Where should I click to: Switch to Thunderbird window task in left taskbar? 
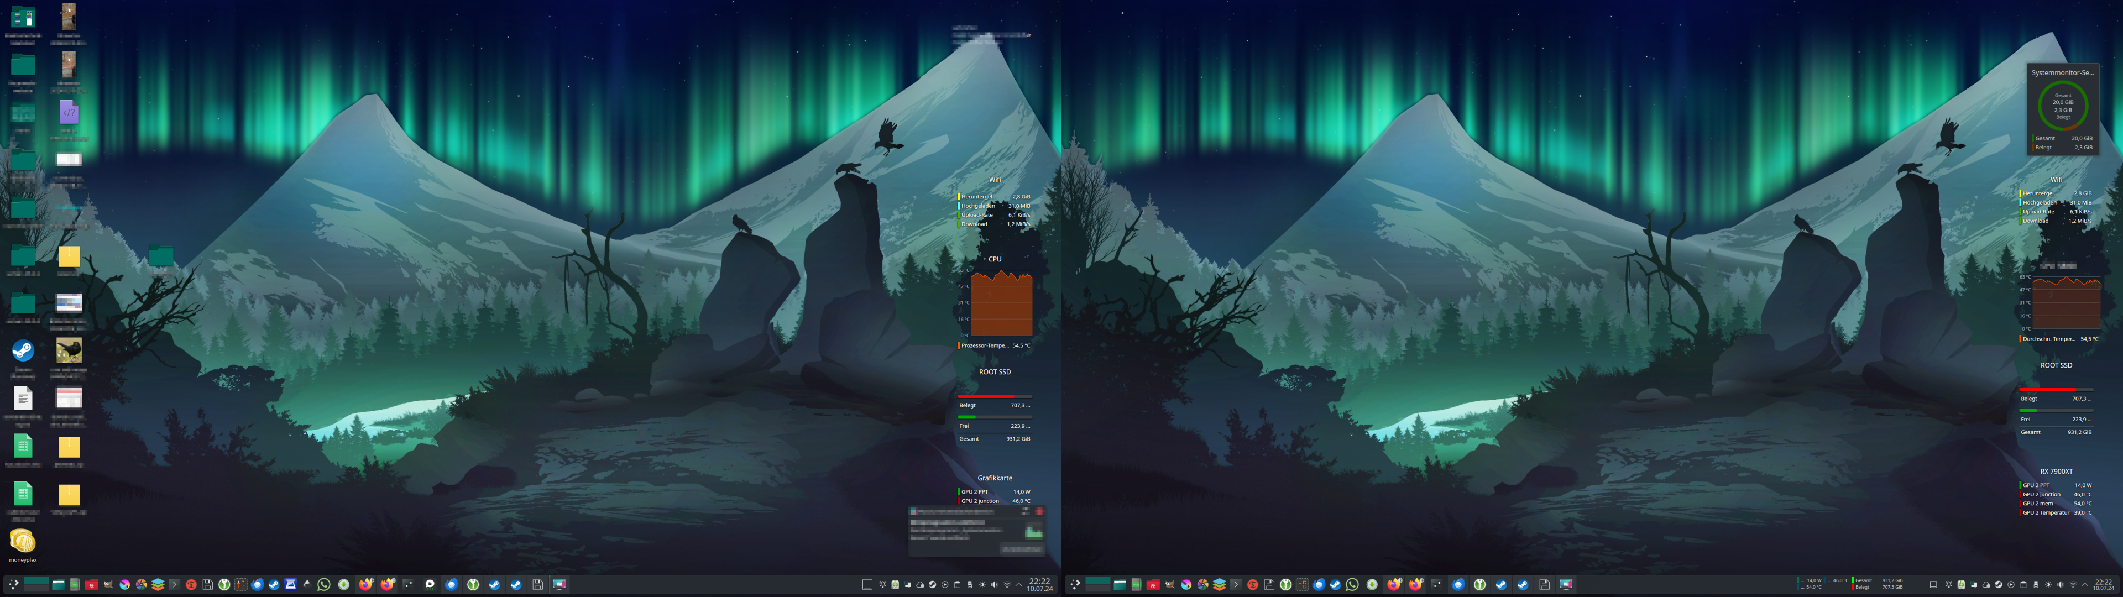point(452,585)
